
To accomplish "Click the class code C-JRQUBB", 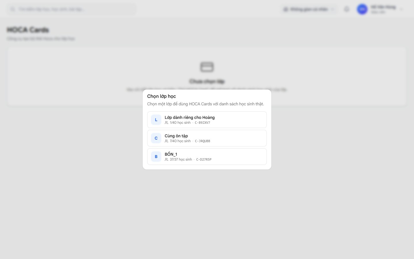I will tap(202, 141).
